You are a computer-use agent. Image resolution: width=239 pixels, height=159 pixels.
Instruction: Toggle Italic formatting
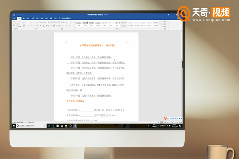[26, 26]
